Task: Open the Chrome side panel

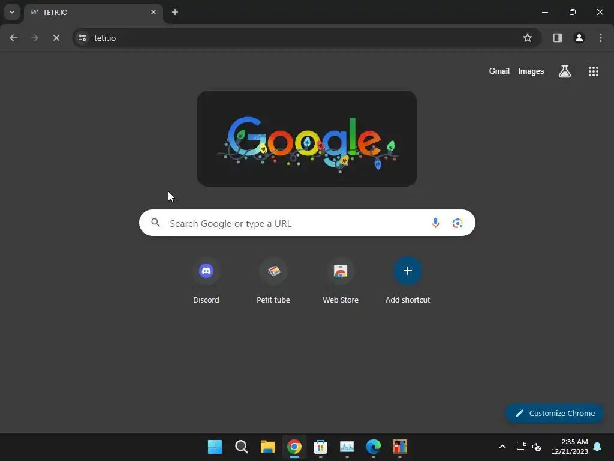Action: tap(558, 38)
